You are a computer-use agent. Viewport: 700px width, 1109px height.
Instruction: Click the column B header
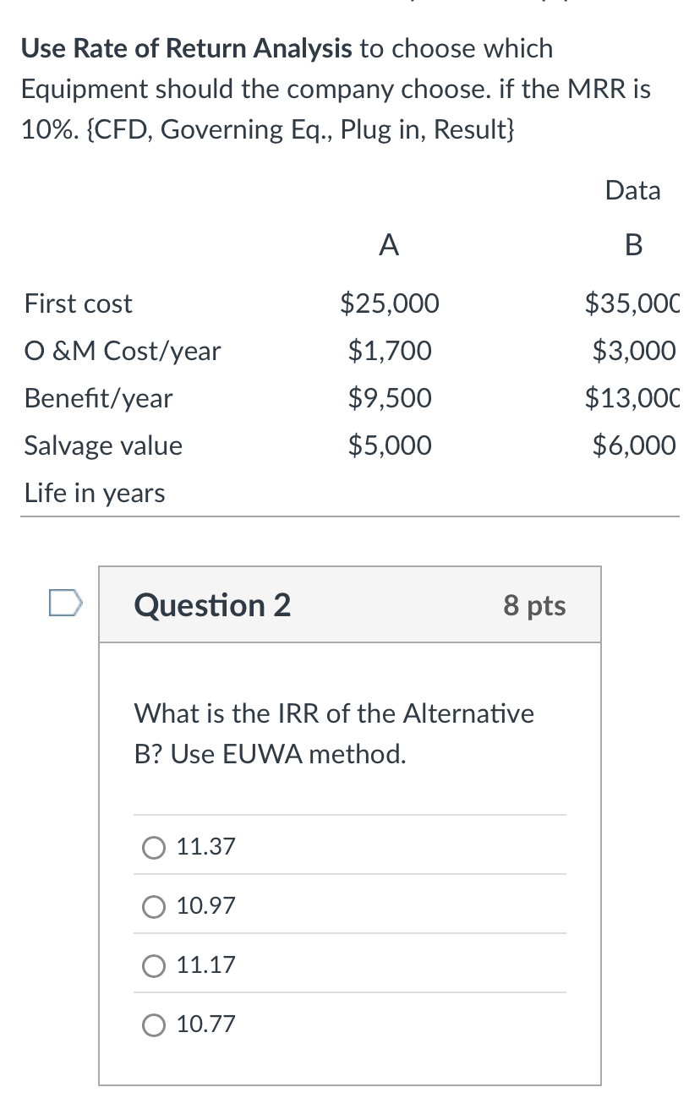633,245
